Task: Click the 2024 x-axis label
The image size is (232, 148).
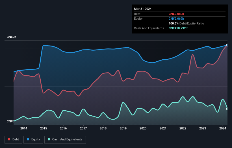Action: point(223,128)
